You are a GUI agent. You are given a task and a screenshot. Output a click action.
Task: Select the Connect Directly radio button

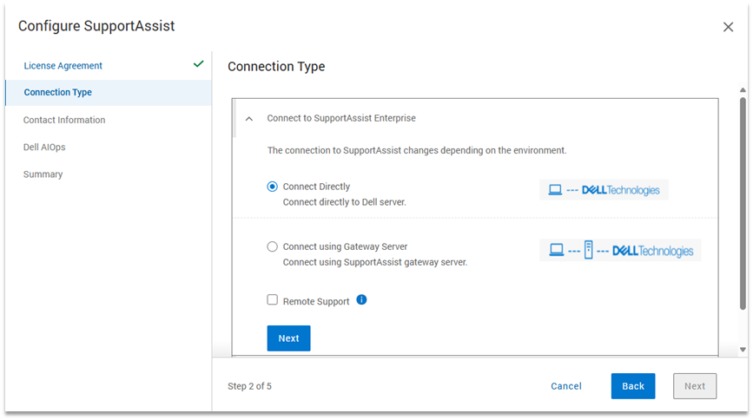click(x=273, y=187)
